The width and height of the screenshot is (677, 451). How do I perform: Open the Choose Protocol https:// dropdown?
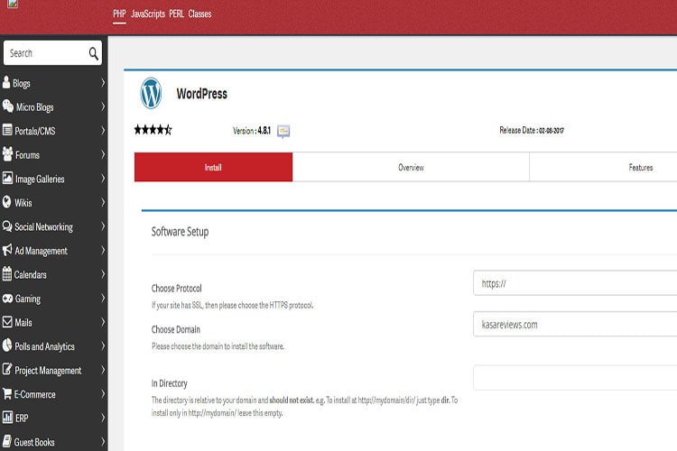[575, 283]
